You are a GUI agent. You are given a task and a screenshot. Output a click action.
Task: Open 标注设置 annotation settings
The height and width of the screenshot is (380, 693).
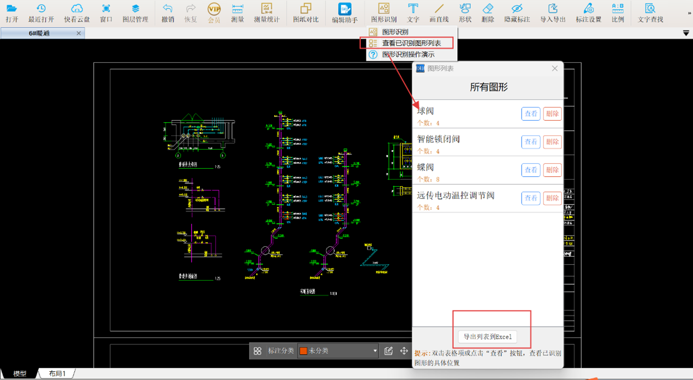click(588, 13)
